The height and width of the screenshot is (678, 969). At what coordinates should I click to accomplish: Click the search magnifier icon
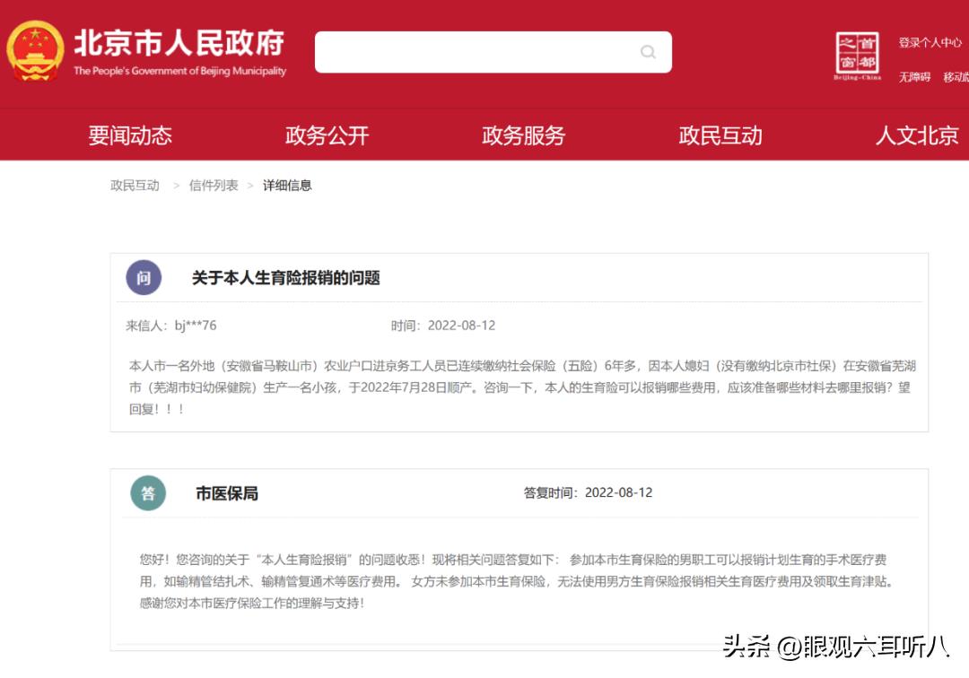click(x=648, y=52)
